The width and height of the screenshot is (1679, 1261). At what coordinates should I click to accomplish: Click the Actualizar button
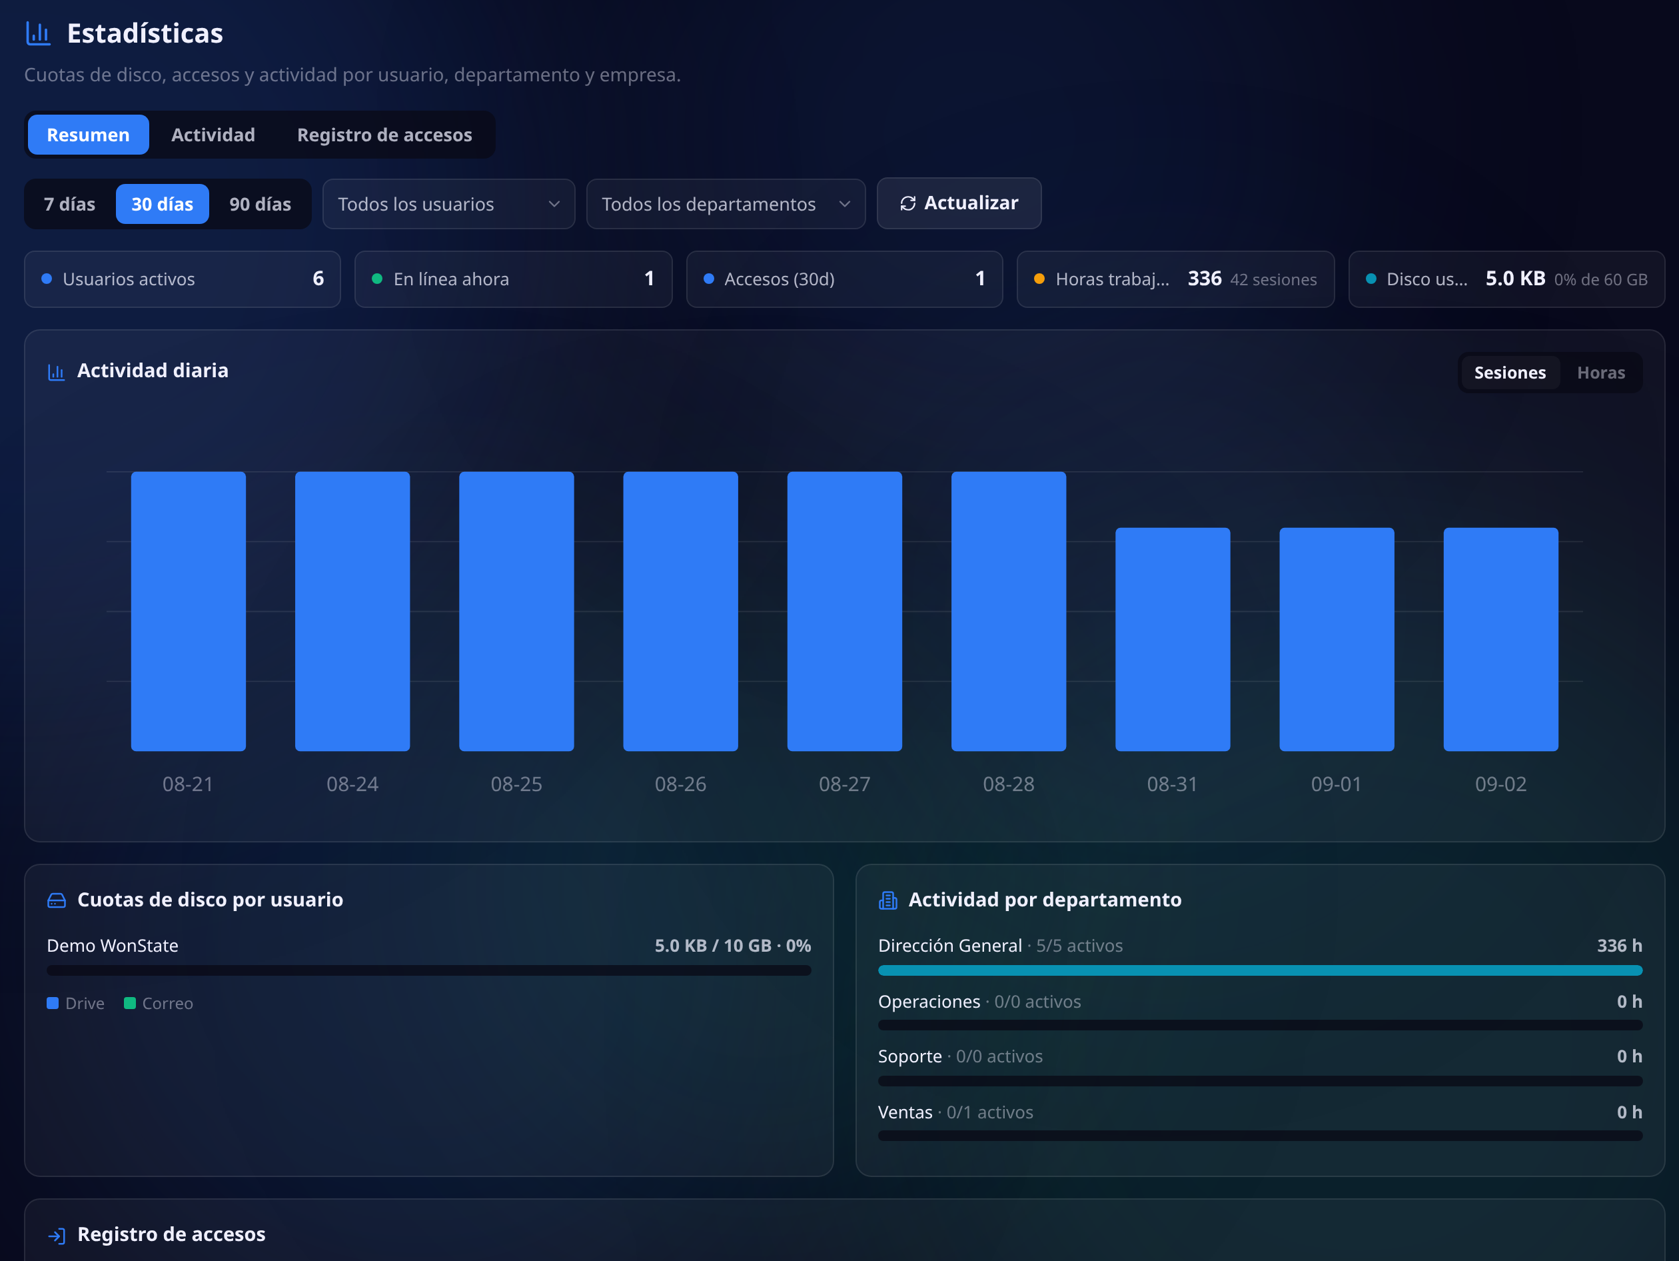coord(959,203)
